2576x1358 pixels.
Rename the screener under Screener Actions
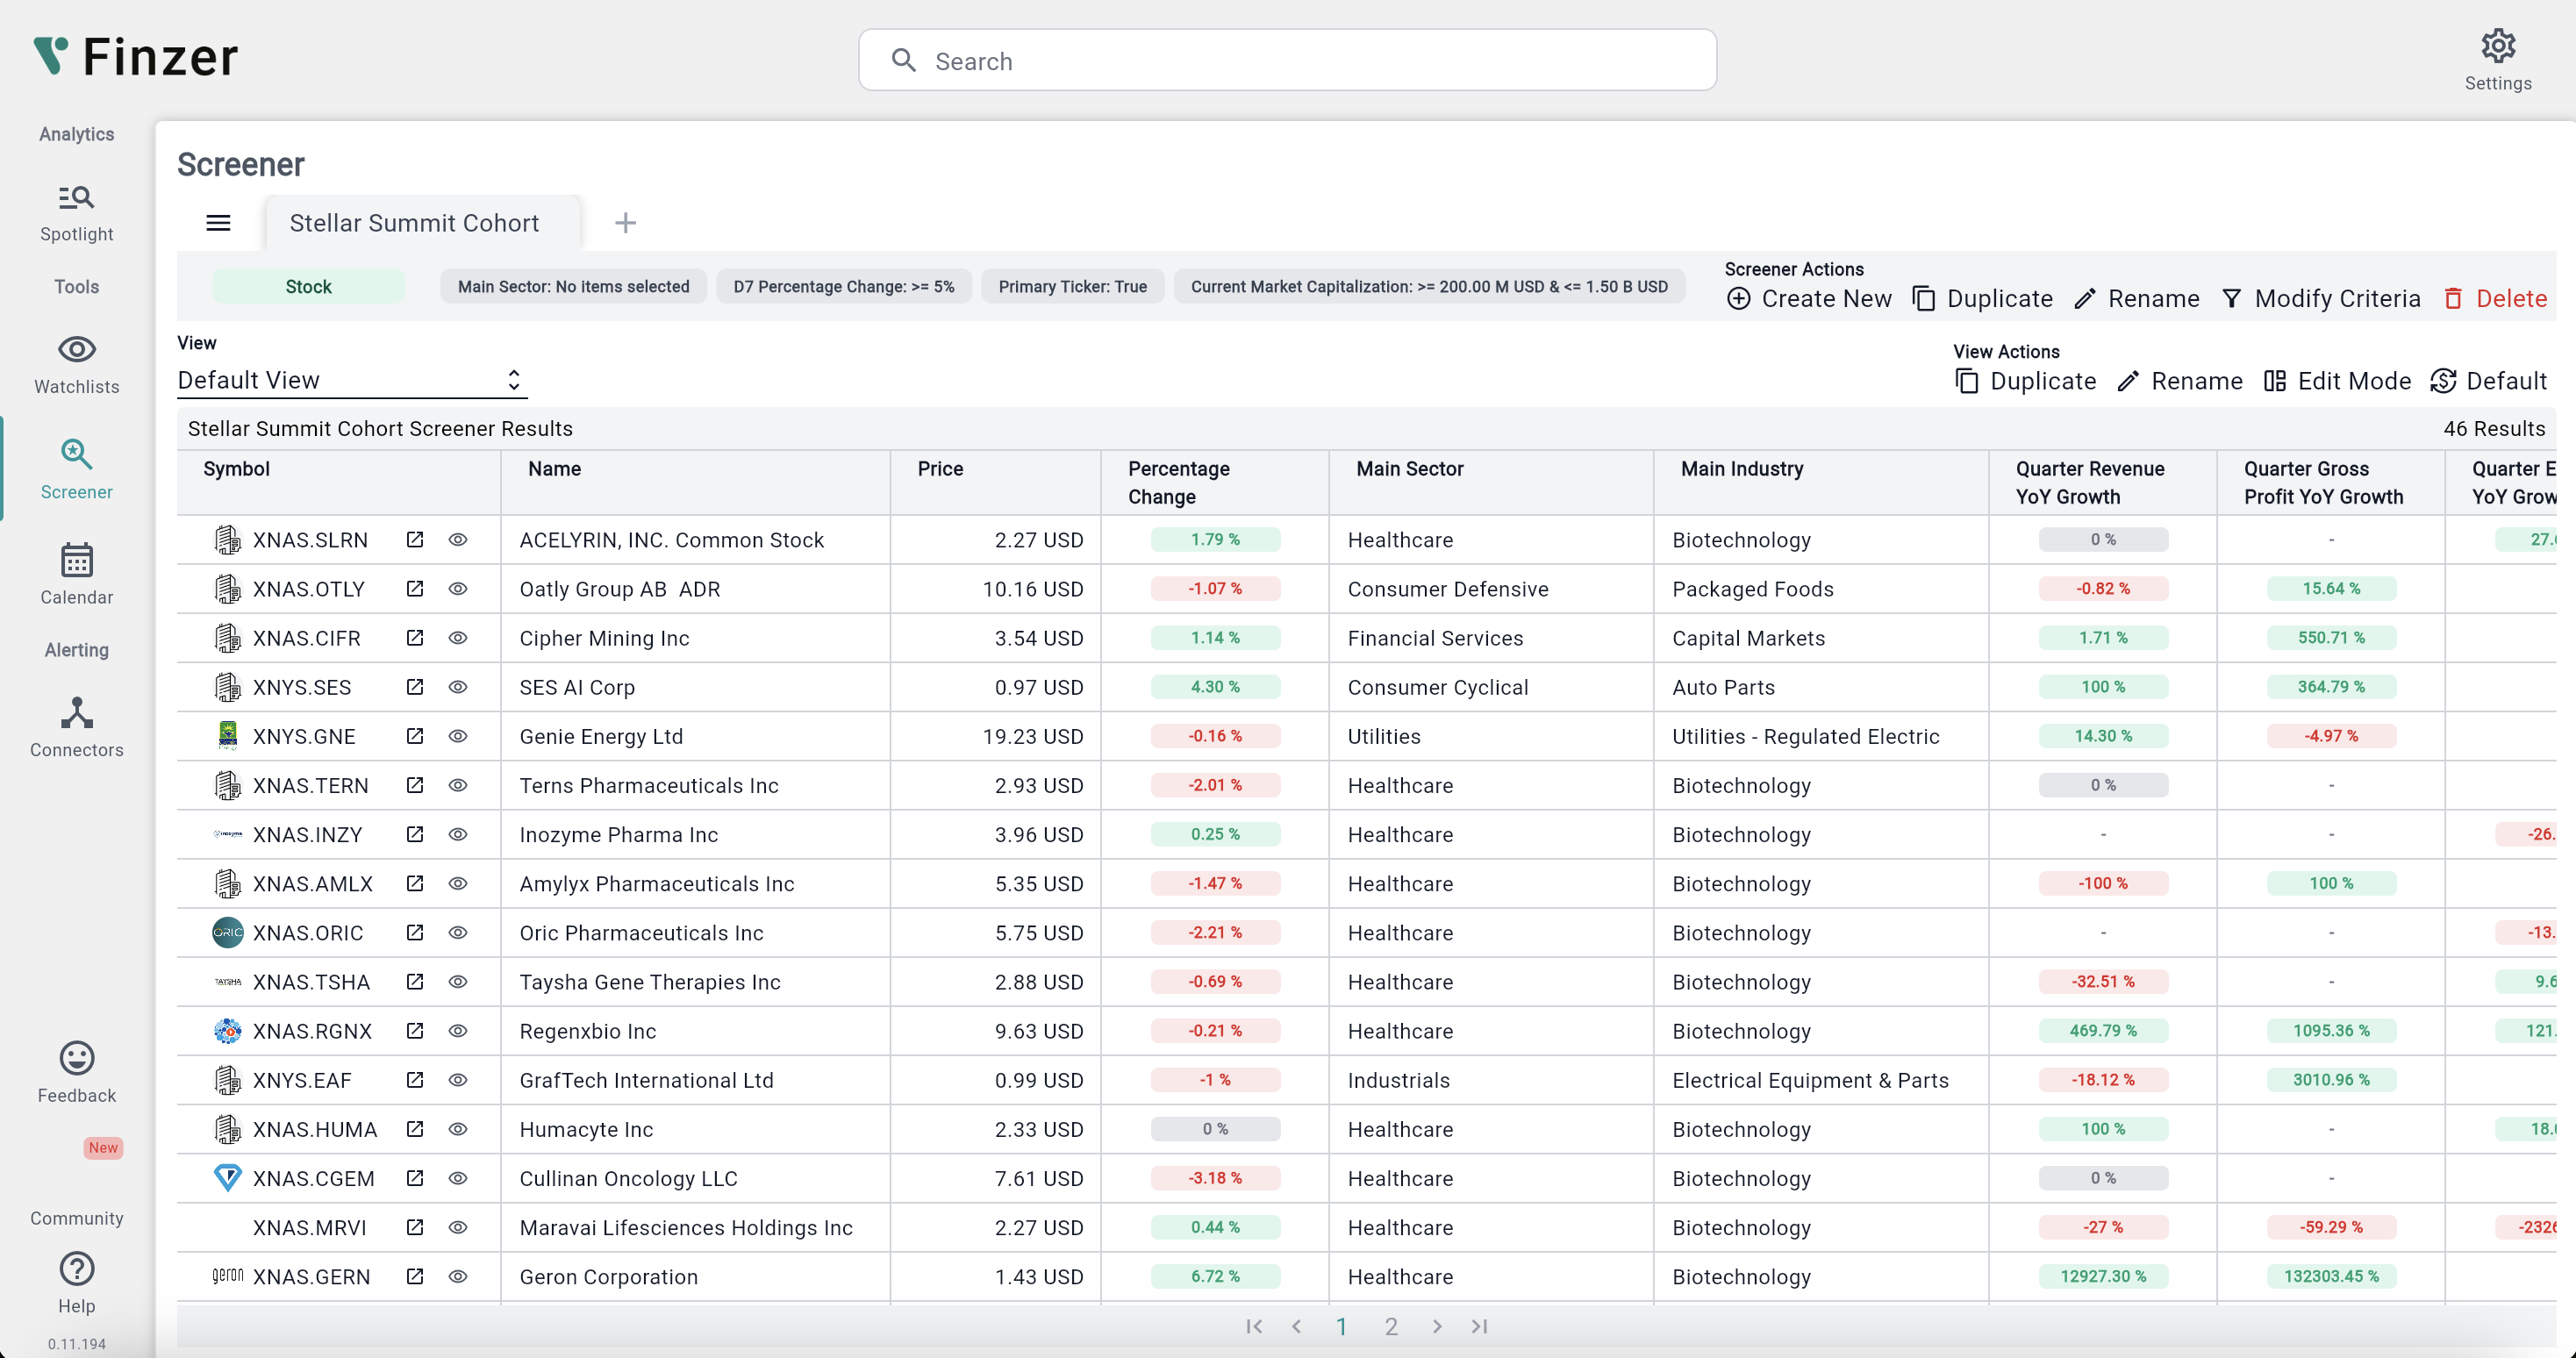click(x=2136, y=299)
